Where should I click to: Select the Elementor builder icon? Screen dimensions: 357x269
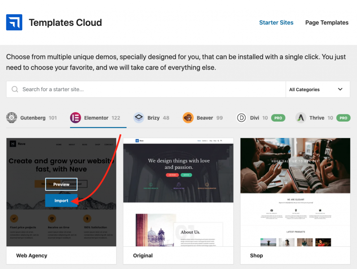pyautogui.click(x=75, y=118)
